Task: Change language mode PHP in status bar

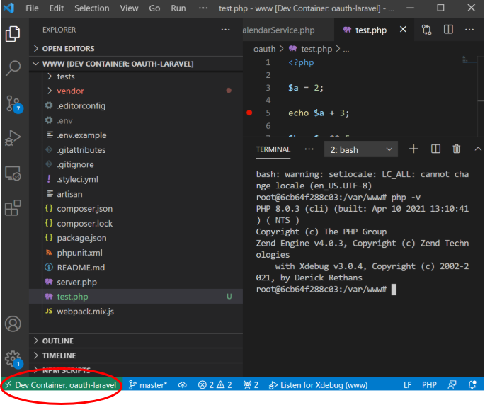Action: pyautogui.click(x=429, y=385)
